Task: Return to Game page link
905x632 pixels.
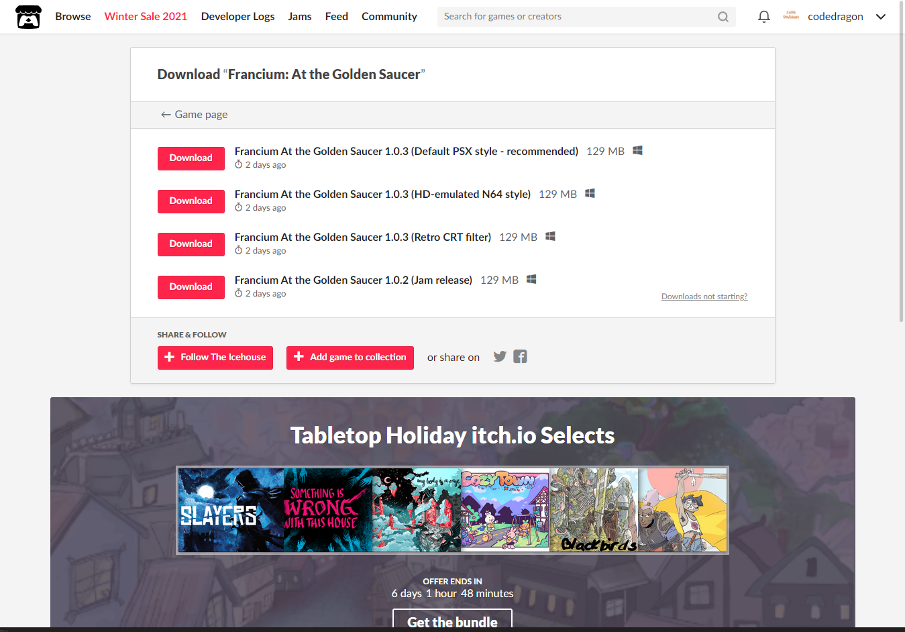Action: 194,115
